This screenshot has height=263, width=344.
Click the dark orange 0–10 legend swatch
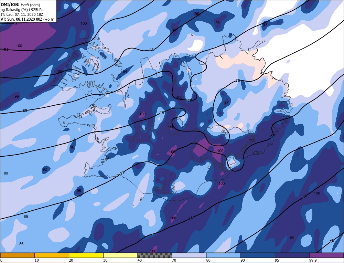[x=17, y=255]
